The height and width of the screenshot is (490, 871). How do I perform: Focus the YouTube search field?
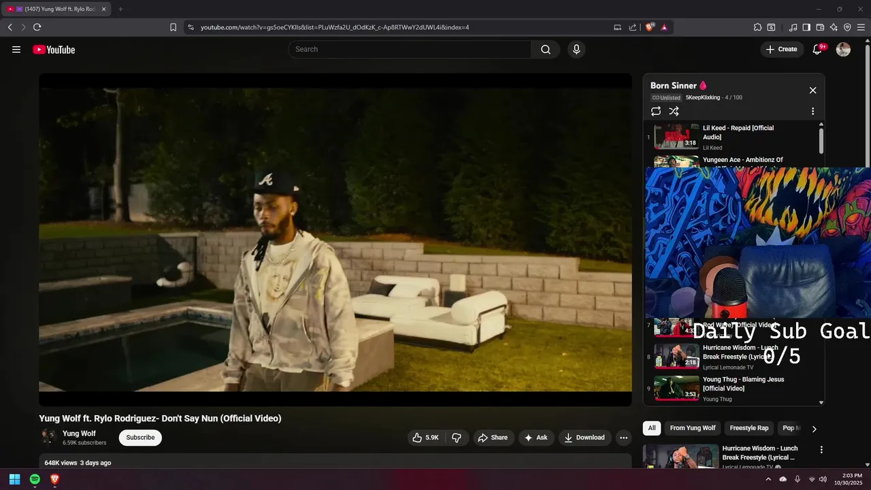[410, 49]
